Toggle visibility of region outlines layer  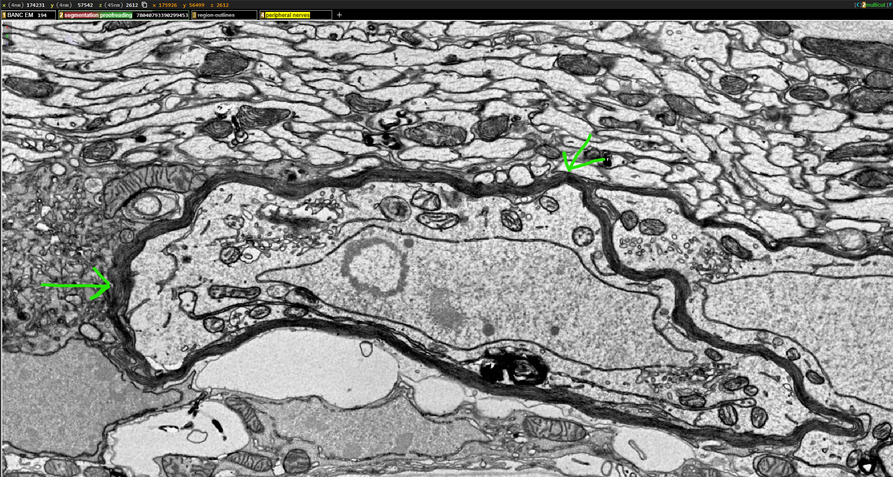click(216, 15)
